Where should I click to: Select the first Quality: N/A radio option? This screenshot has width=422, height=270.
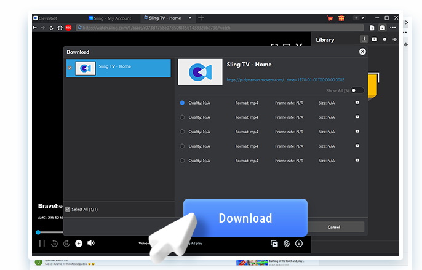pyautogui.click(x=182, y=103)
